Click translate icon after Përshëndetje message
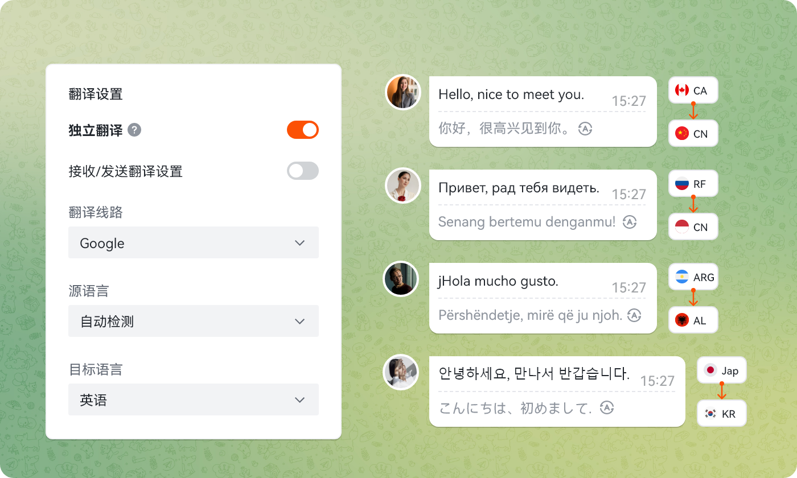797x478 pixels. pos(634,315)
